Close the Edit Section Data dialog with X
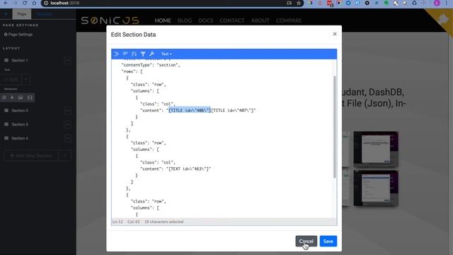Viewport: 453px width, 255px height. click(x=335, y=34)
